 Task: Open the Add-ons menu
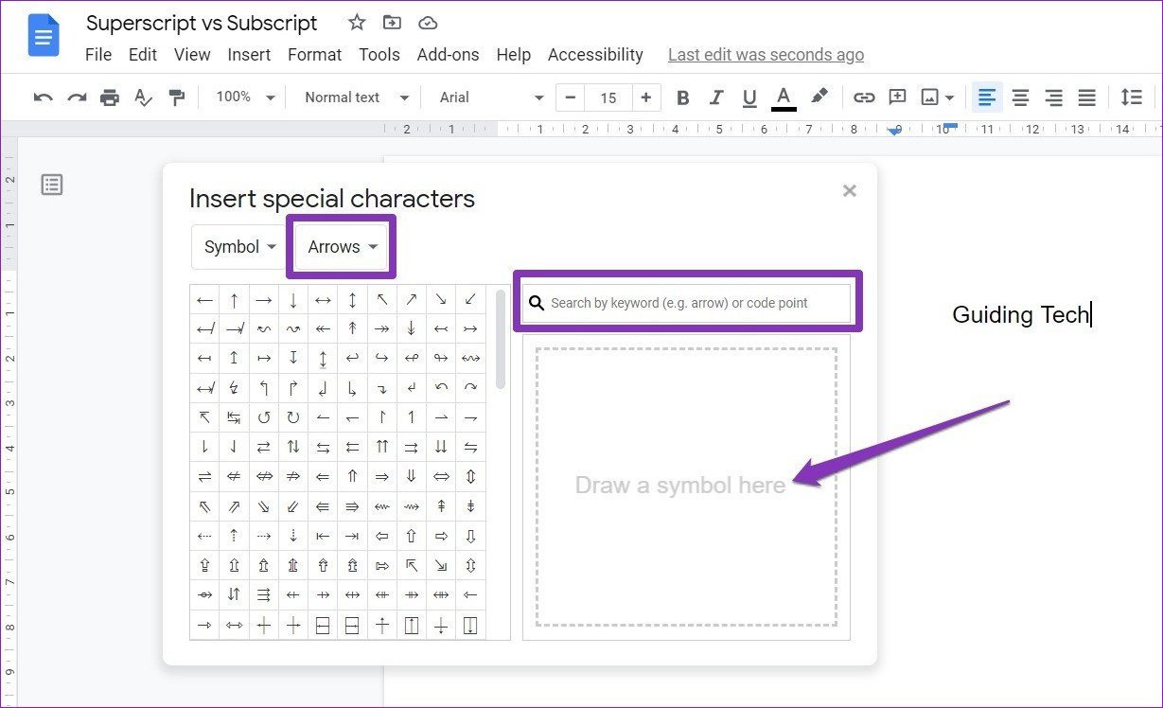[x=449, y=55]
